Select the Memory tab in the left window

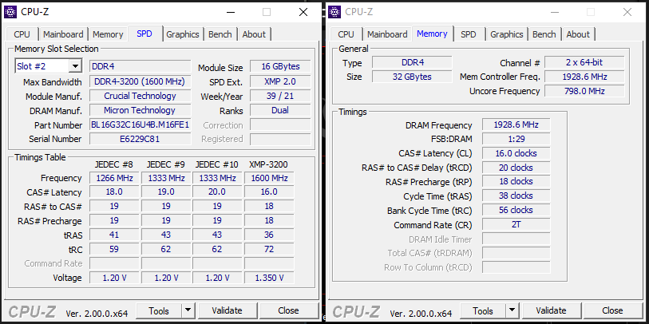108,34
